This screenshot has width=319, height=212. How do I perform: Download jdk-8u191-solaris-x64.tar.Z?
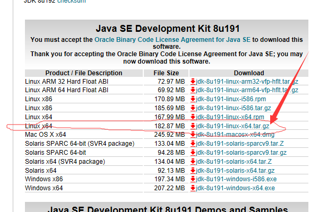tap(234, 162)
